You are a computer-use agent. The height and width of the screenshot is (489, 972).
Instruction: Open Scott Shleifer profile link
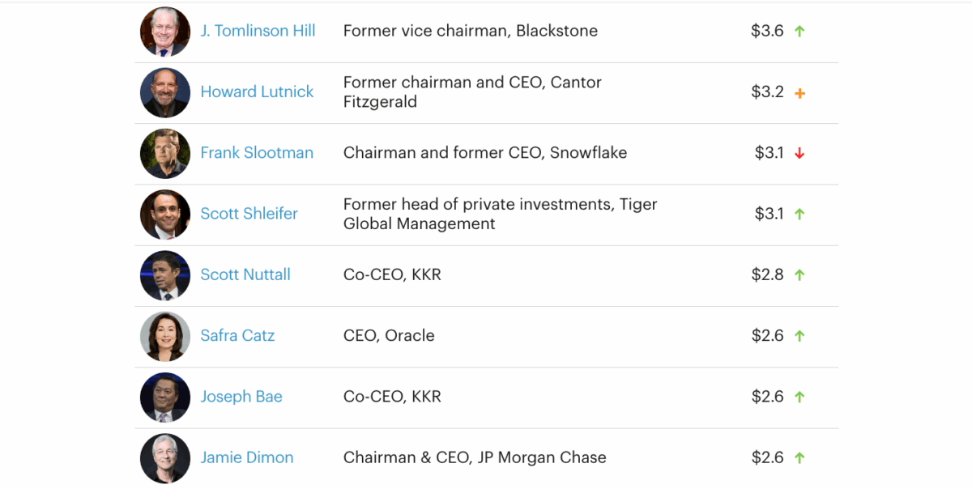(x=249, y=214)
